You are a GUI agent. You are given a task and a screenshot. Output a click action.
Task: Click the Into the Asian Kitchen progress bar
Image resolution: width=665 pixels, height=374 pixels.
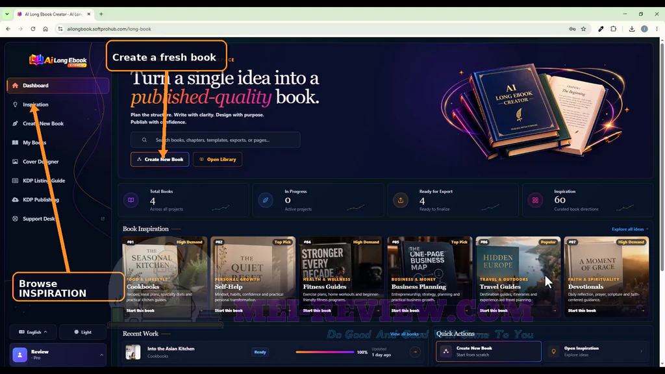pos(325,352)
